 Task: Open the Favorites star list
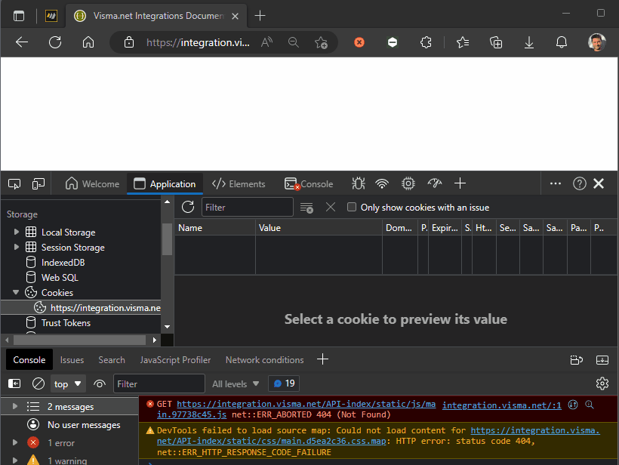462,42
